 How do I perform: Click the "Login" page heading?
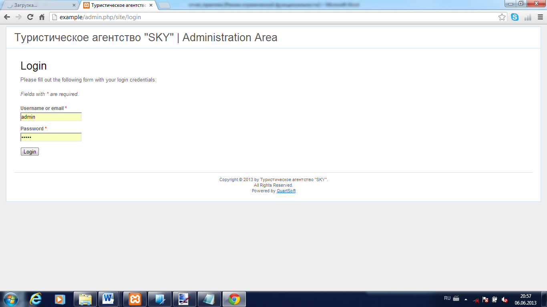coord(34,66)
